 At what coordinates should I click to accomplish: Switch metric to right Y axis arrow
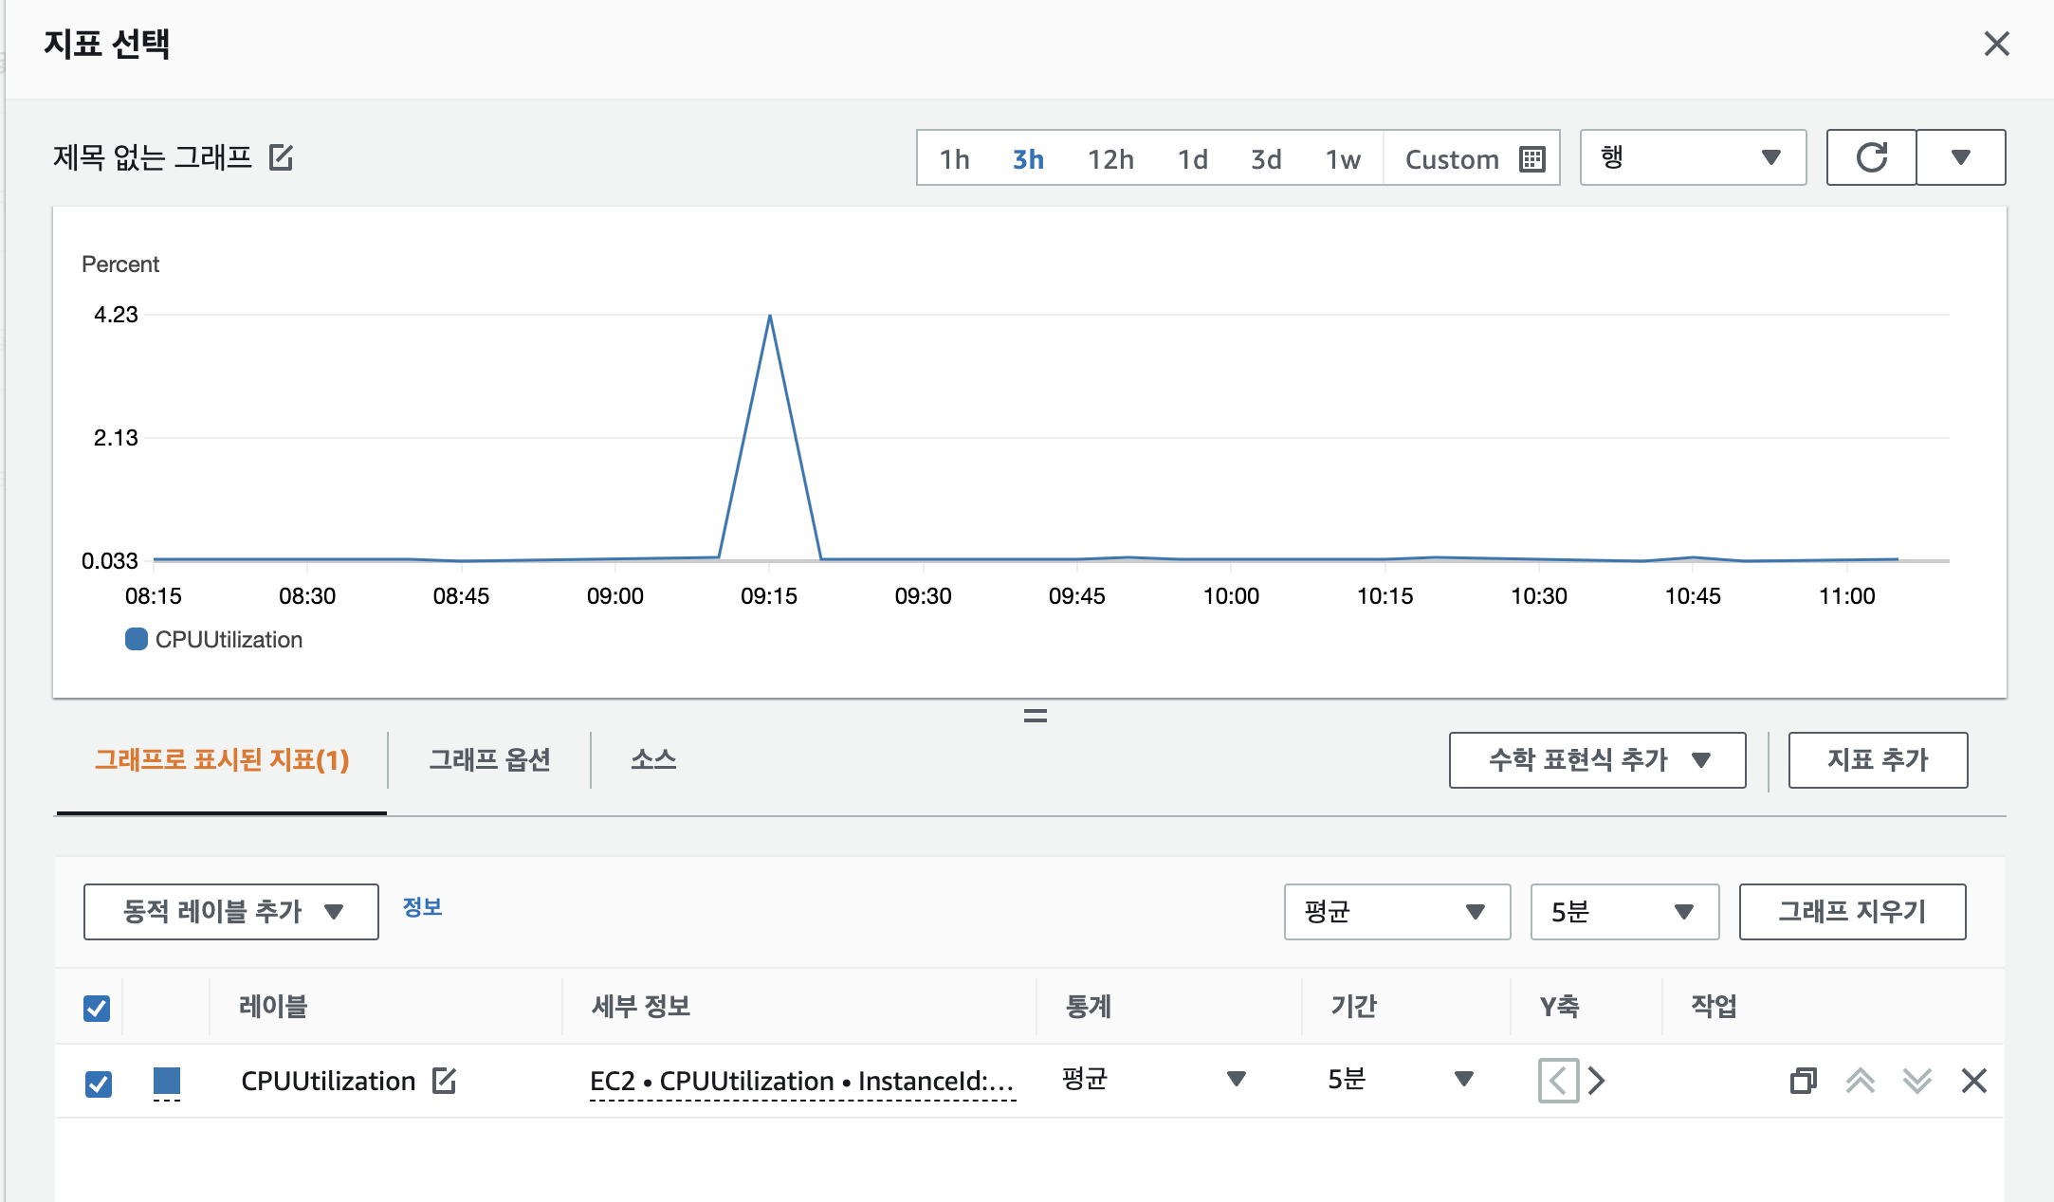coord(1597,1081)
